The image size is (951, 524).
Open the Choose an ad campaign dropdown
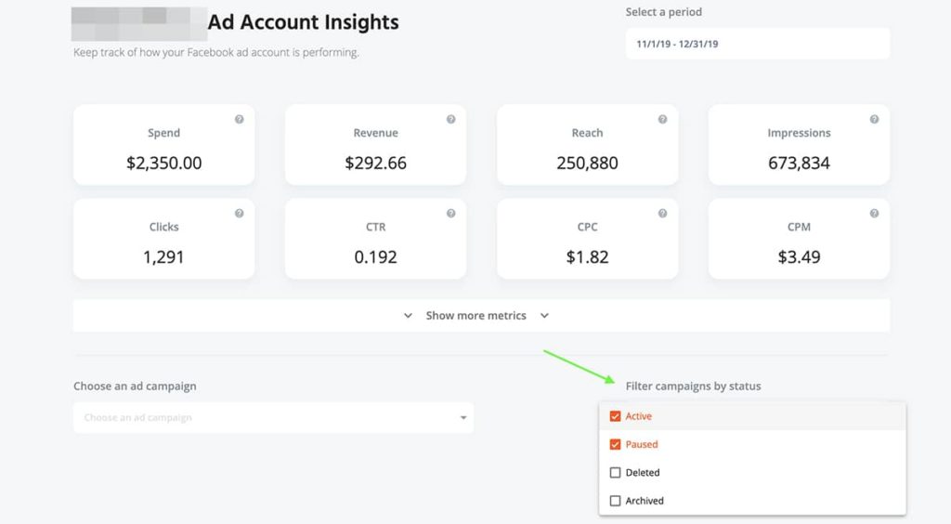(x=273, y=418)
